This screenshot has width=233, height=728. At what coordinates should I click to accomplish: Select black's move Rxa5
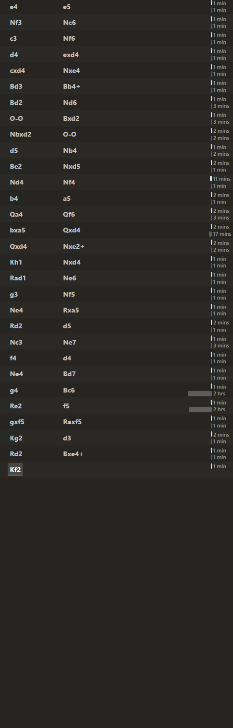point(71,310)
